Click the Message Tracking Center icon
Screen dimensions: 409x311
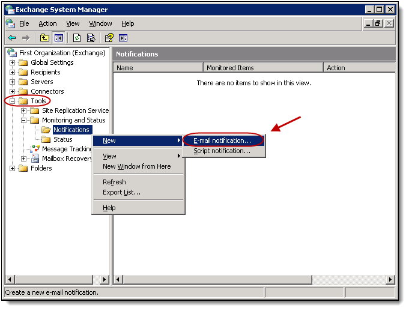(x=35, y=149)
